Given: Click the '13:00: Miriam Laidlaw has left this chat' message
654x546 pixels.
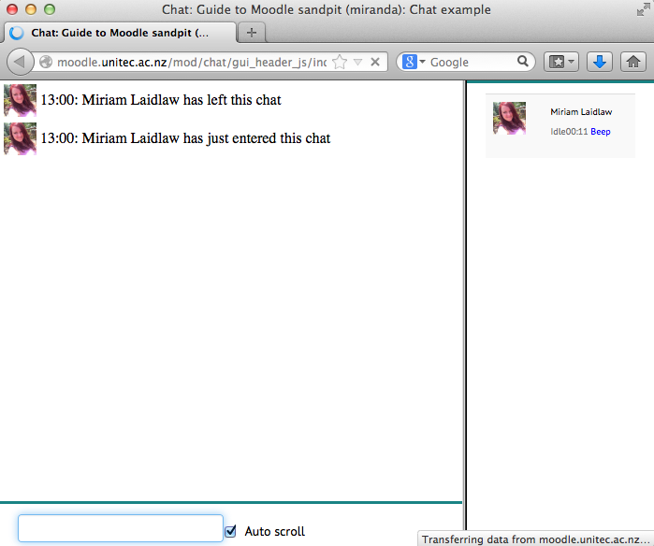Looking at the screenshot, I should click(x=161, y=100).
